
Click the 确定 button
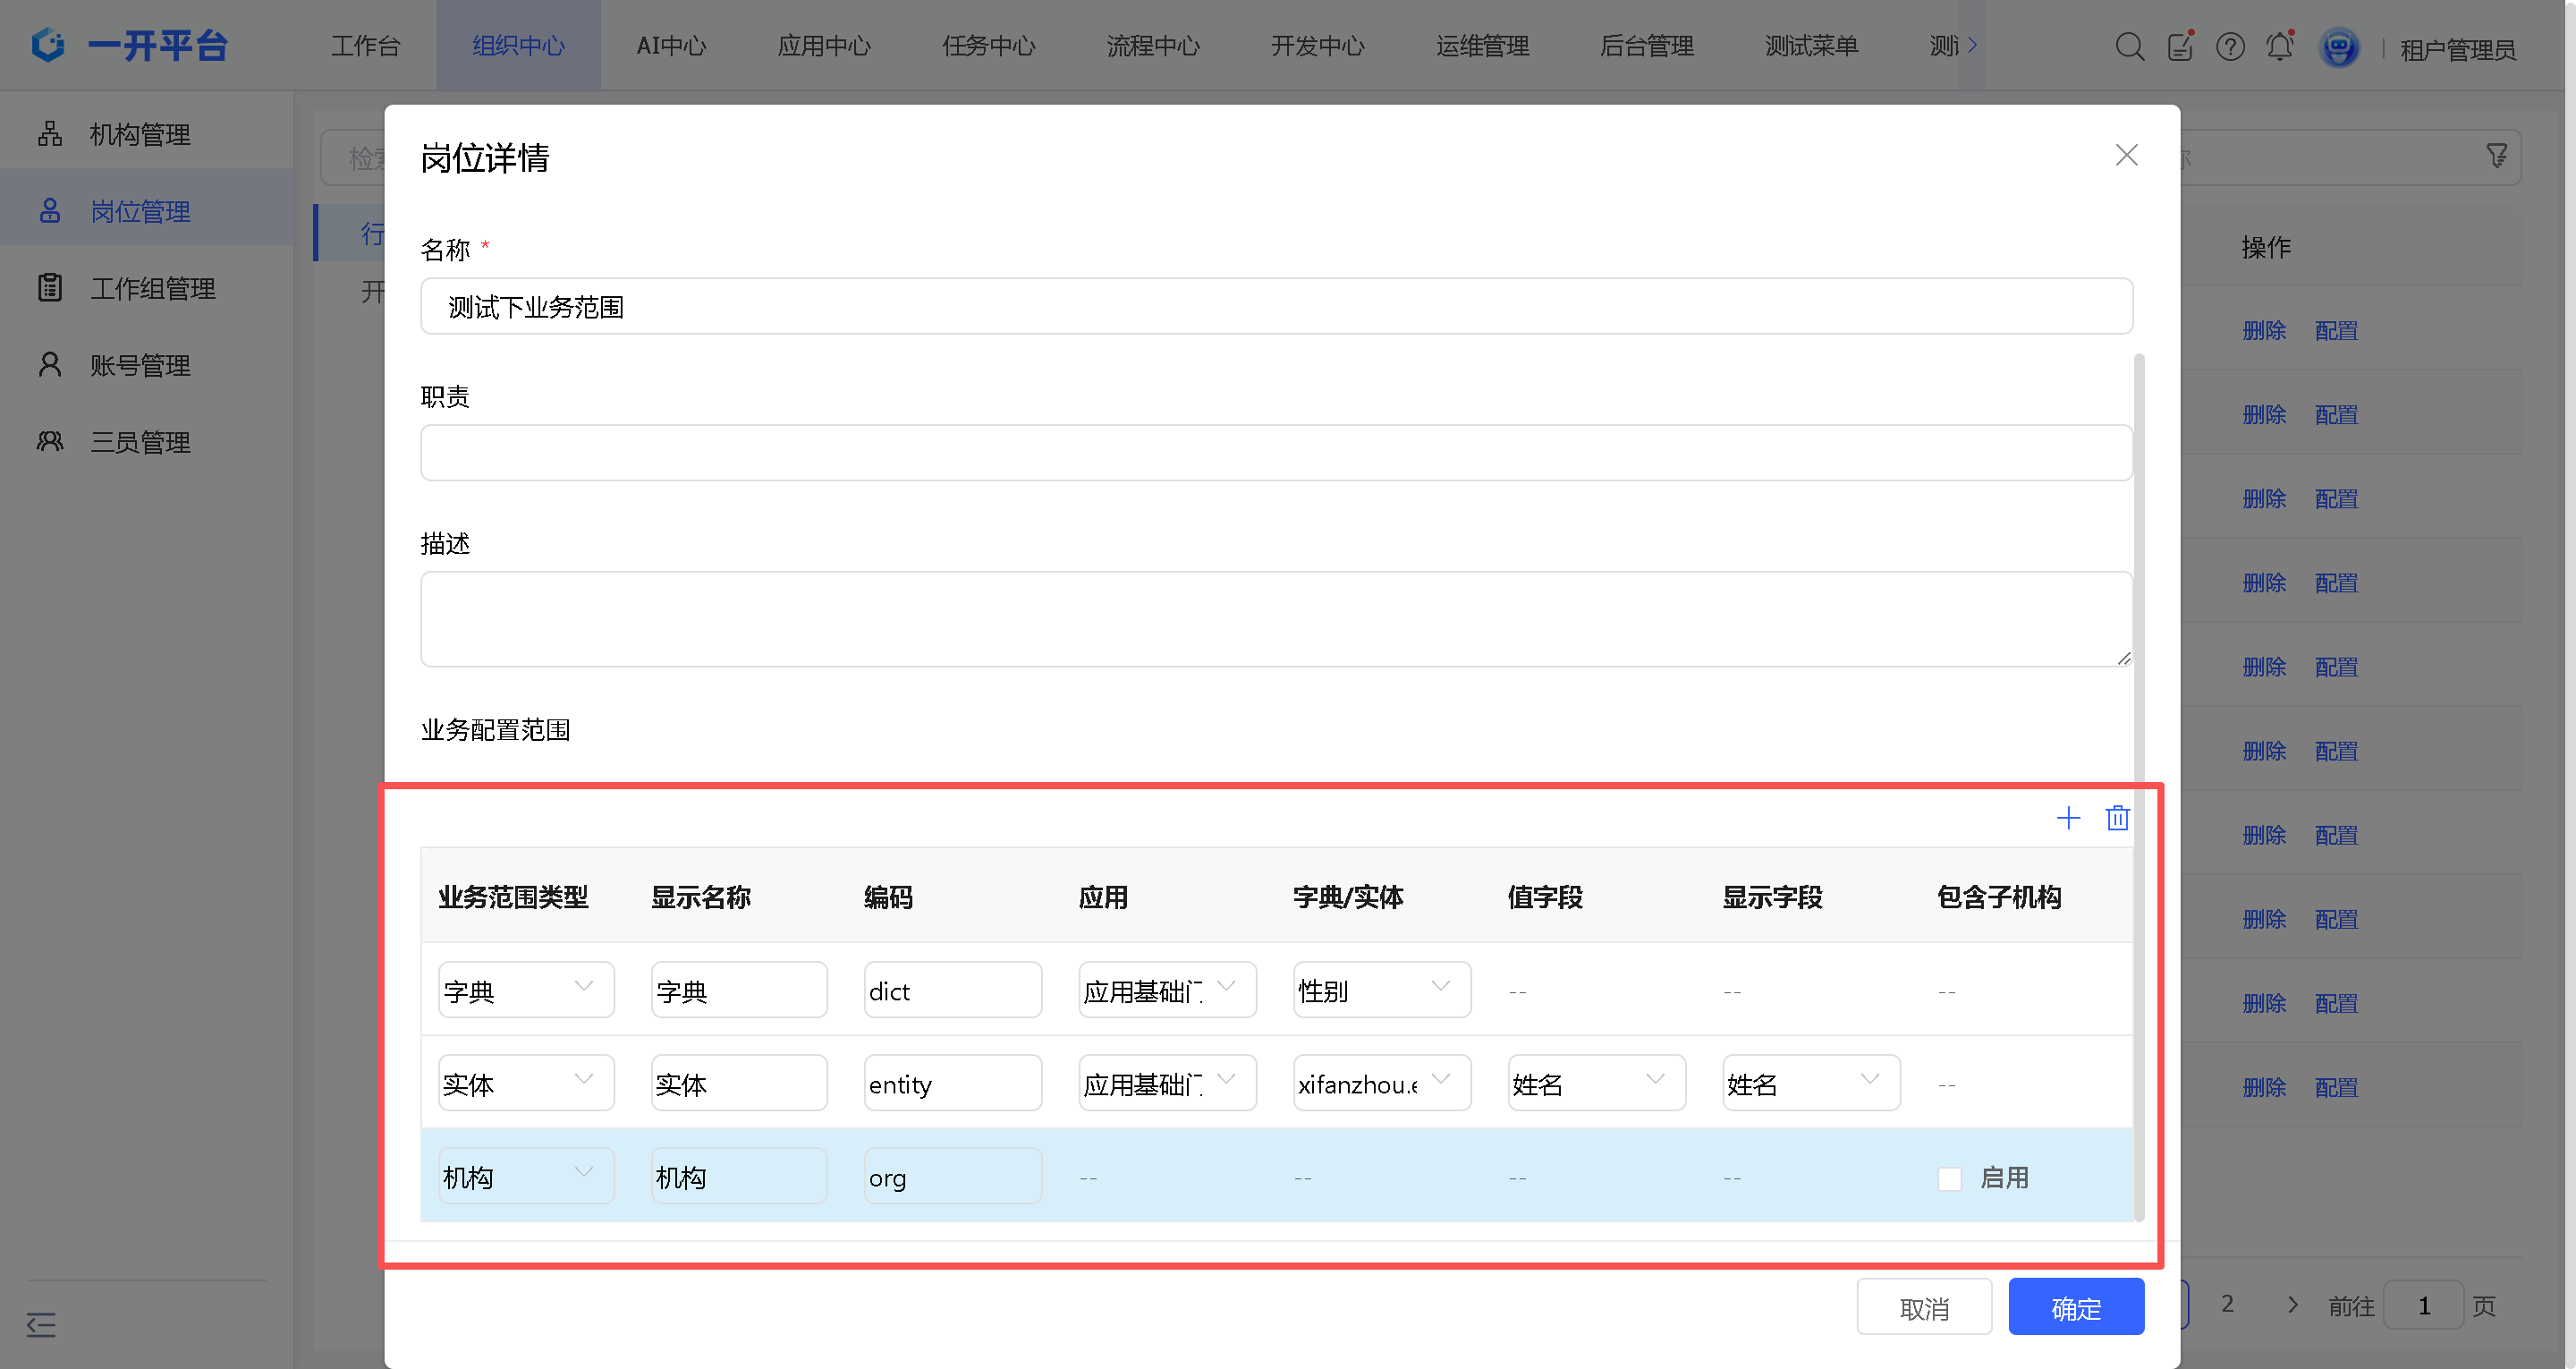click(x=2076, y=1307)
